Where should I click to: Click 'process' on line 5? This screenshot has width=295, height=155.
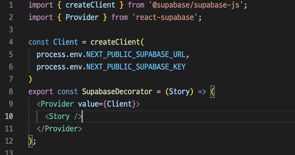click(x=51, y=55)
